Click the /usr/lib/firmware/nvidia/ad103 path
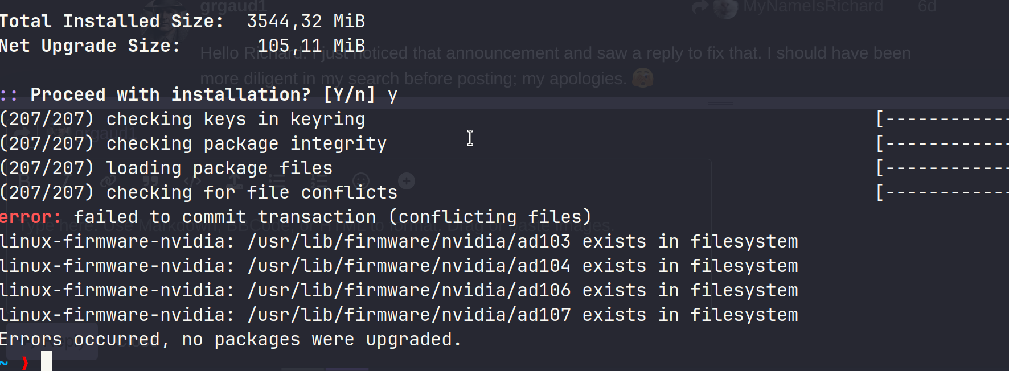Viewport: 1009px width, 371px height. (409, 242)
